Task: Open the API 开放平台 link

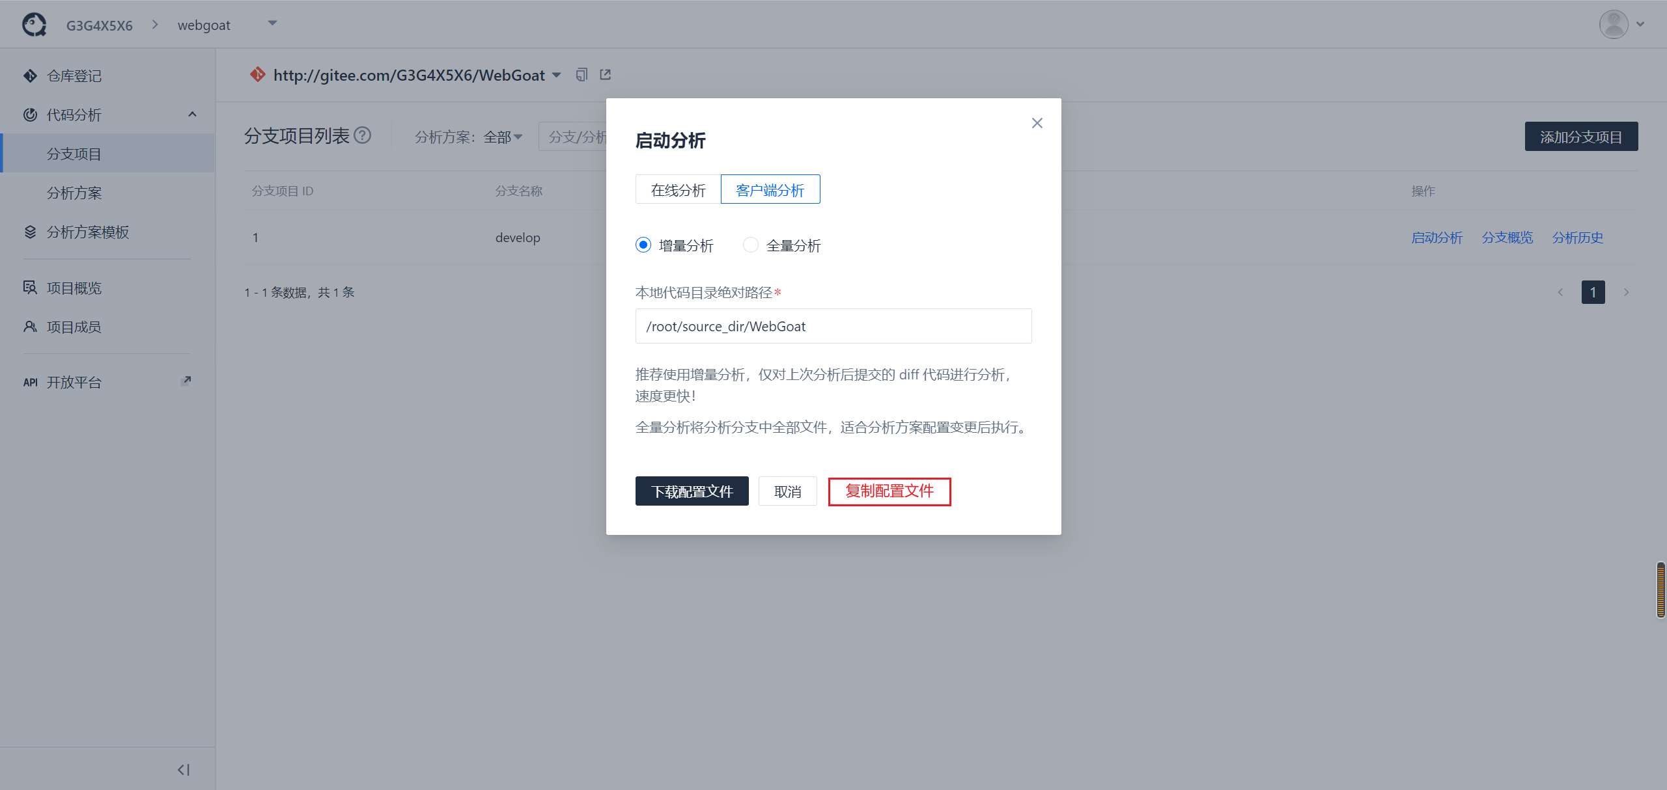Action: 74,382
